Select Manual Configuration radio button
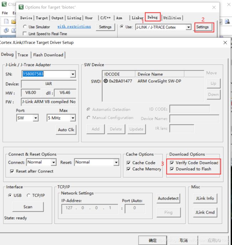 [89, 117]
